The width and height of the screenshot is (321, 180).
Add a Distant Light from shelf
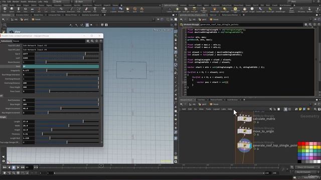click(225, 9)
